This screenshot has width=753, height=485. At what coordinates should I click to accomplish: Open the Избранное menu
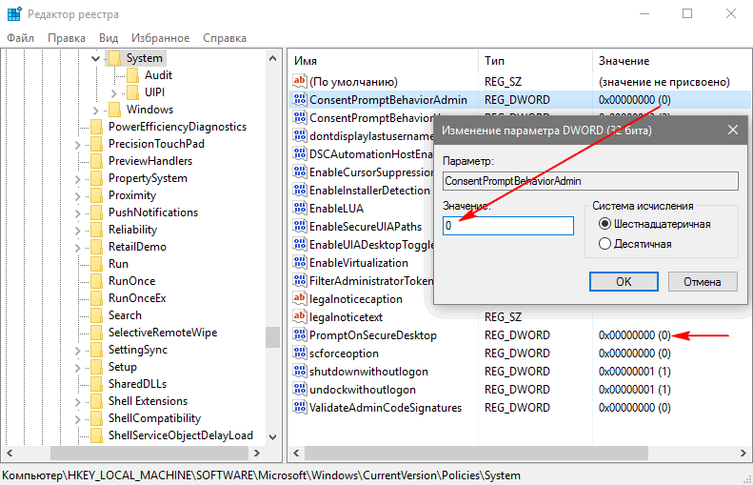pyautogui.click(x=159, y=38)
